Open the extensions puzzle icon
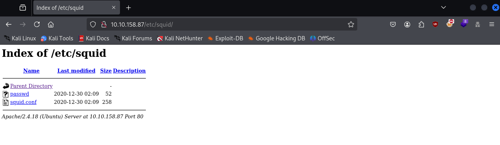The image size is (500, 145). coord(421,24)
